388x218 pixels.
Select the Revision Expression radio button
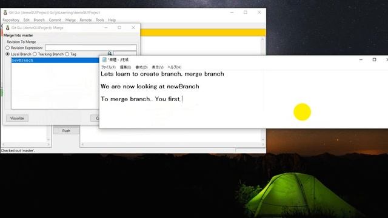(x=7, y=48)
